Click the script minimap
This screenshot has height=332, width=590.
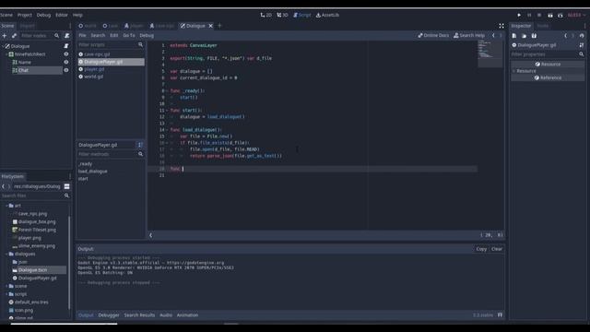coord(490,53)
